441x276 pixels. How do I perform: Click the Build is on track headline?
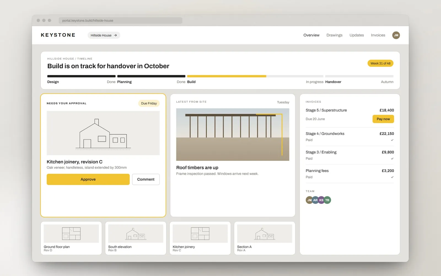(x=108, y=66)
